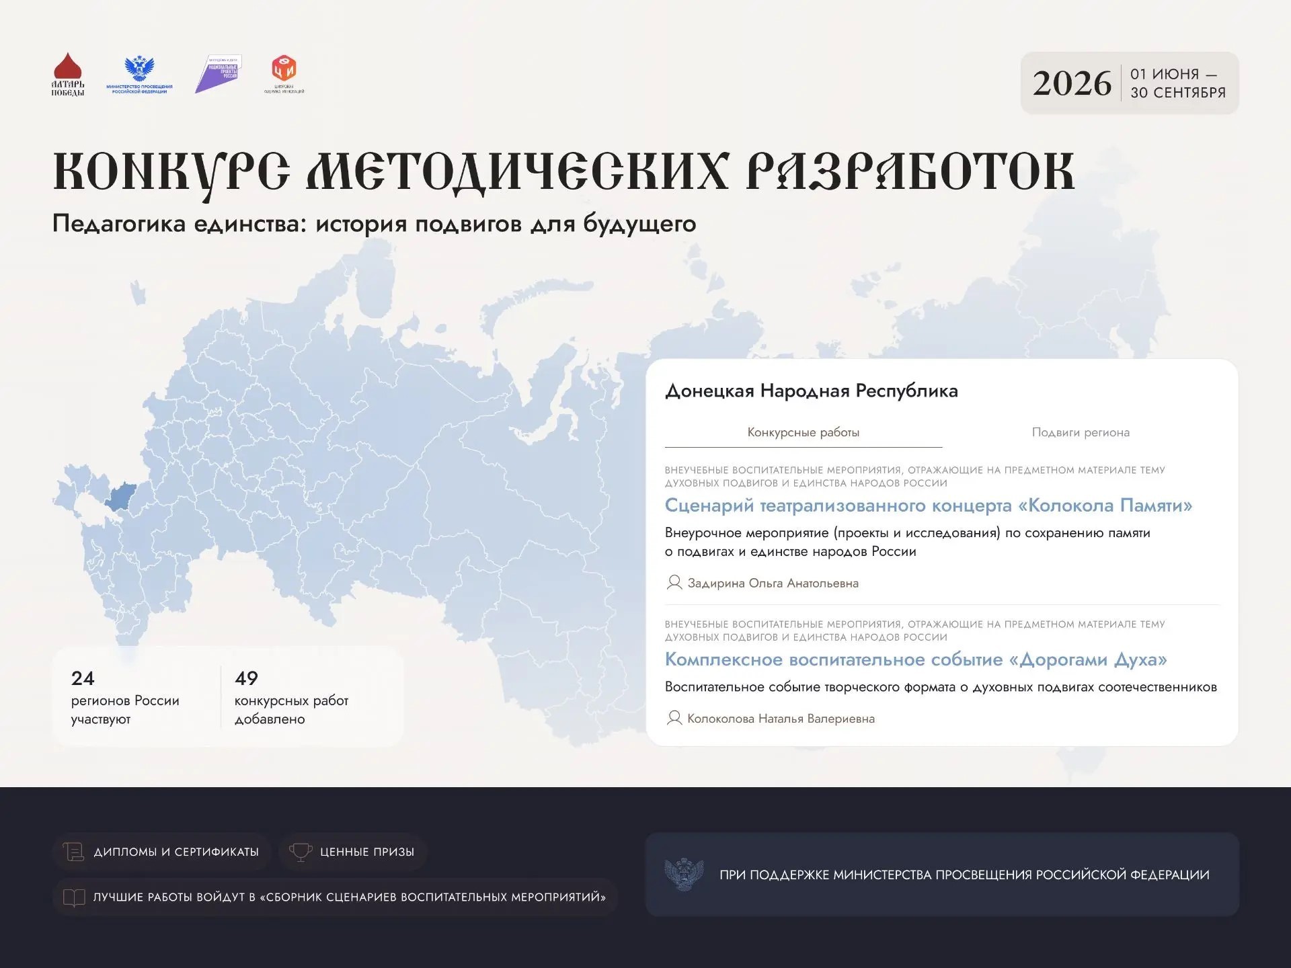Viewport: 1291px width, 968px height.
Task: Click the trophy icon beside Ценные призы
Action: point(301,852)
